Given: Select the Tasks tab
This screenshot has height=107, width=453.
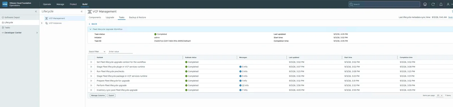Looking at the screenshot, I should tap(121, 17).
